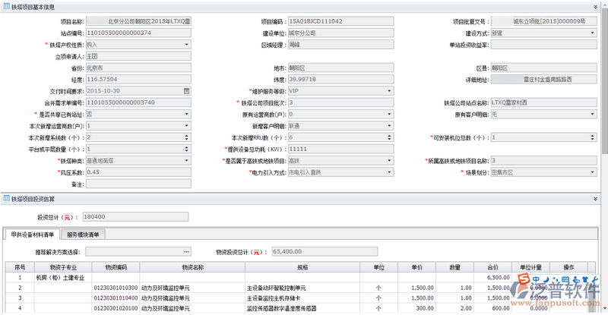Open the 建设方式 dropdown
This screenshot has width=608, height=315.
click(594, 33)
